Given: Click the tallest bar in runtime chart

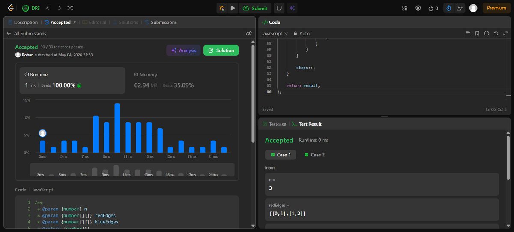Looking at the screenshot, I should (x=117, y=128).
